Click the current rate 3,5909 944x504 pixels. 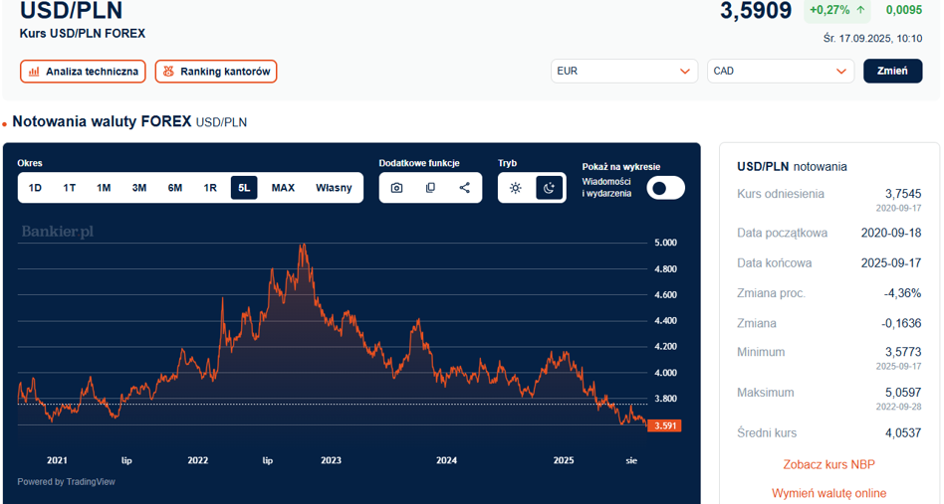[756, 11]
